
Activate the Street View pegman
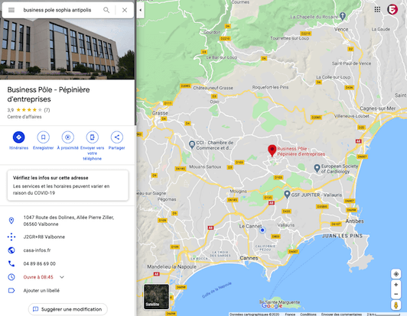396,305
